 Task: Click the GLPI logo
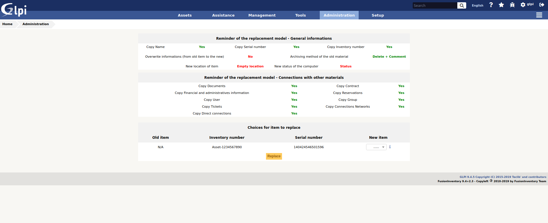tap(14, 10)
